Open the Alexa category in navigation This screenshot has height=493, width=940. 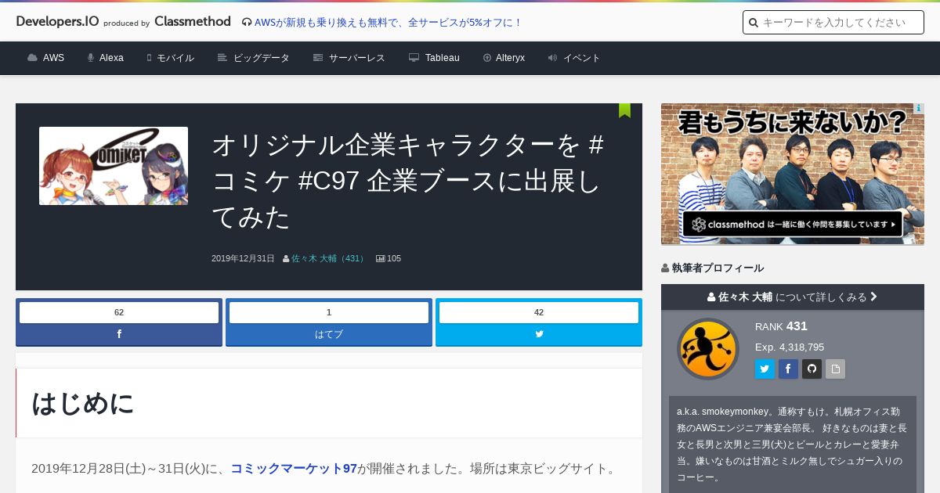(111, 58)
